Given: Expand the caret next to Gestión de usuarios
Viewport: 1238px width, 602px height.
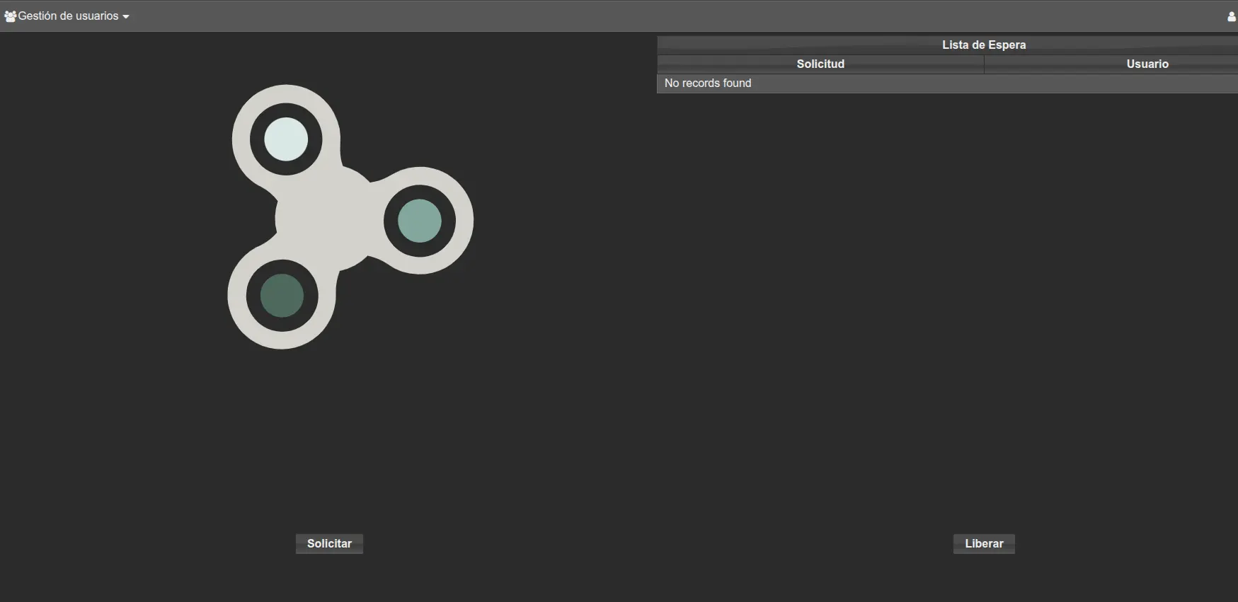Looking at the screenshot, I should coord(126,17).
